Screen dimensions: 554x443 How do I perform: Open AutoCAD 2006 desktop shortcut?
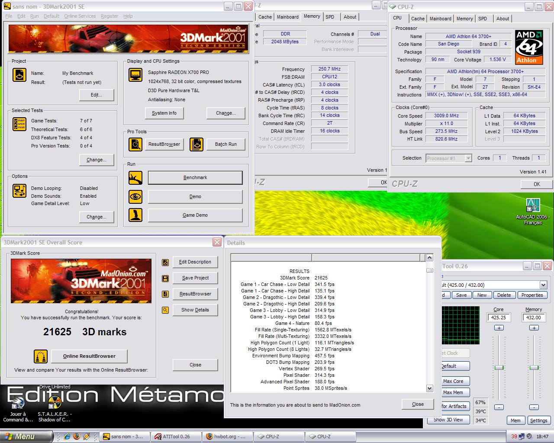(533, 212)
